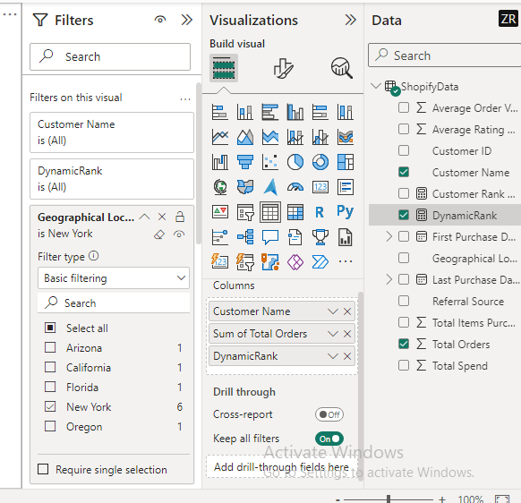This screenshot has width=521, height=503.
Task: Select the matrix visual icon
Action: pos(295,212)
